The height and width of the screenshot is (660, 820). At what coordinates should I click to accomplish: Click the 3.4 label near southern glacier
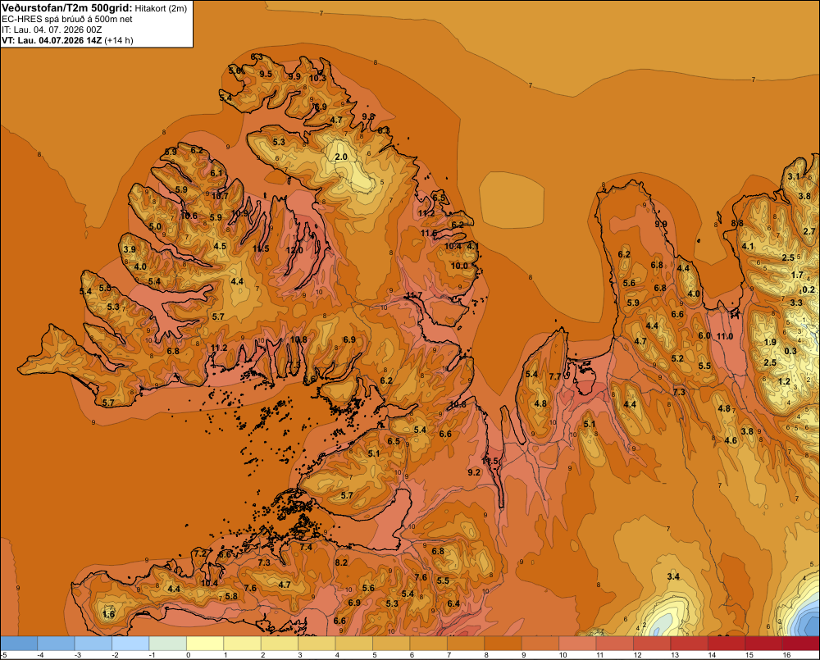673,576
